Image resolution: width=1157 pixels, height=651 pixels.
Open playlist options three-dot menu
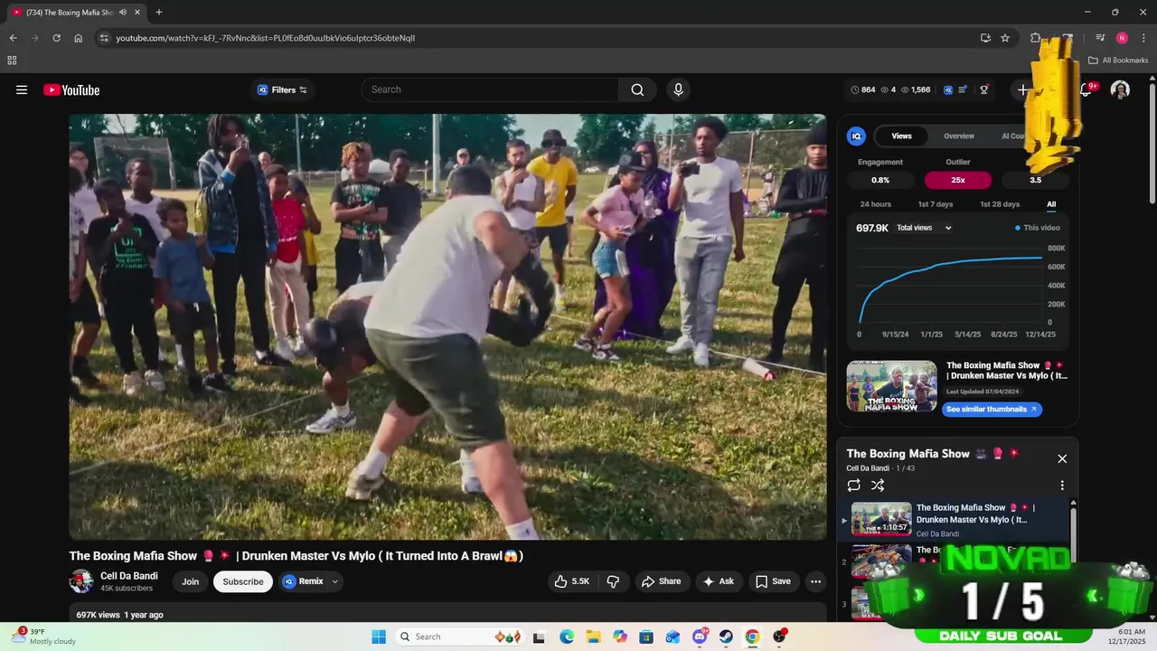click(x=1062, y=486)
